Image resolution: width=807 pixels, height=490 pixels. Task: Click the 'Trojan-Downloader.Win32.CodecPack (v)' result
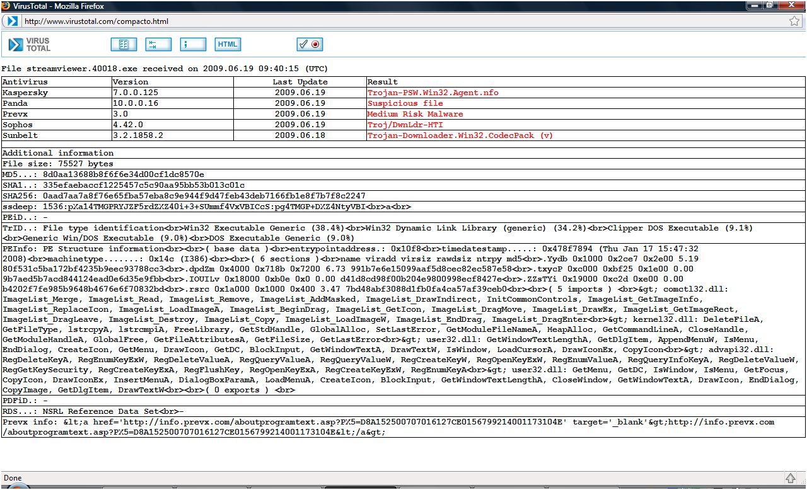460,135
